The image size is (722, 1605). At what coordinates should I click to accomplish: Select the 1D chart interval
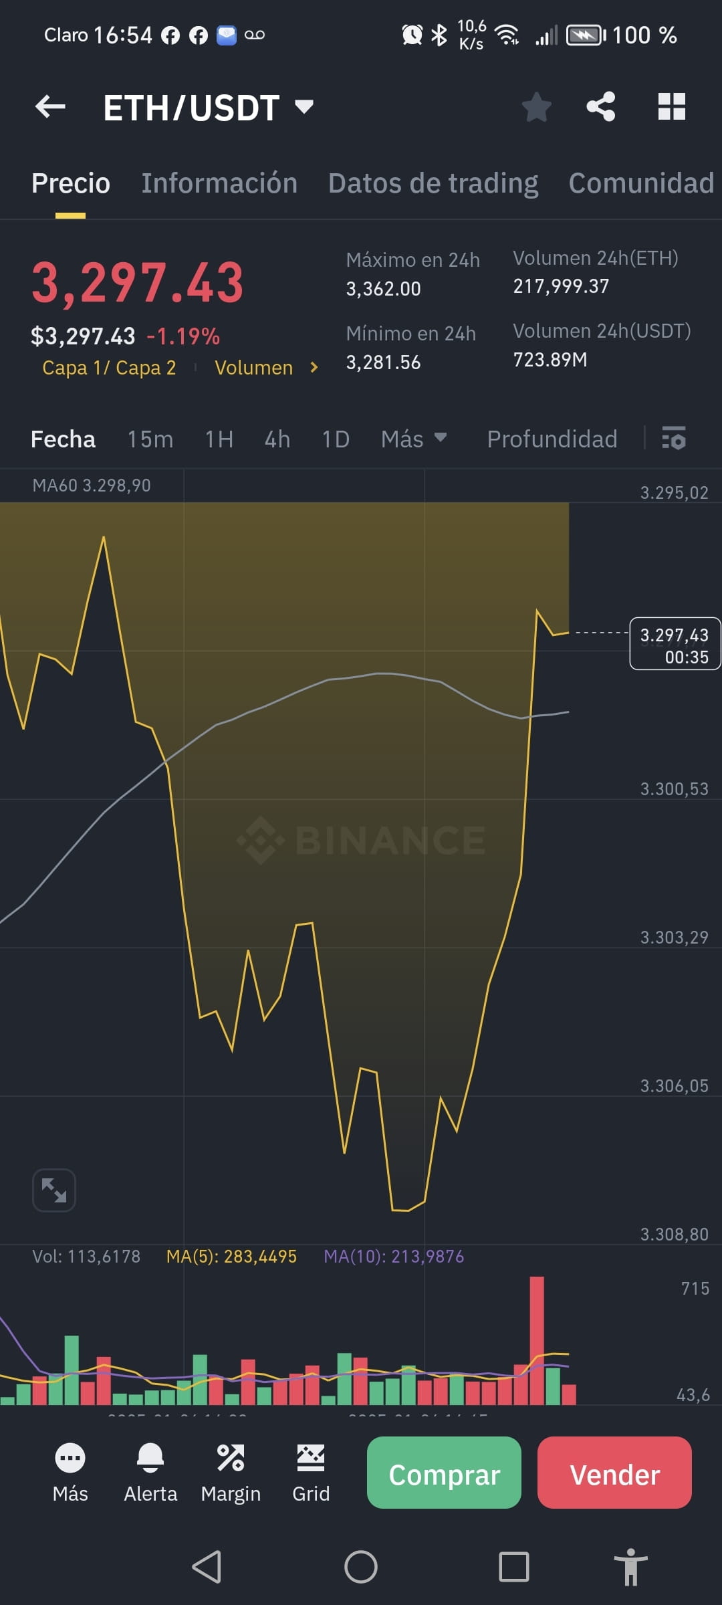(x=336, y=439)
